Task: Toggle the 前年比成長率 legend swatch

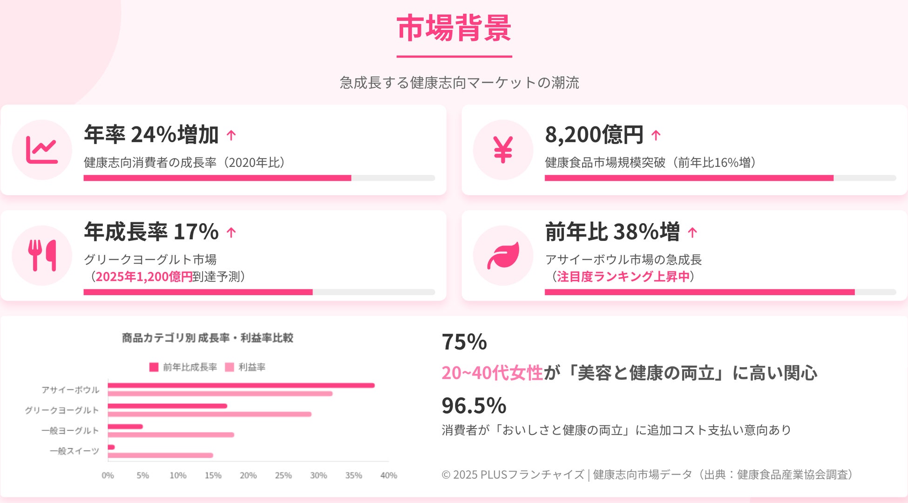Action: click(154, 367)
